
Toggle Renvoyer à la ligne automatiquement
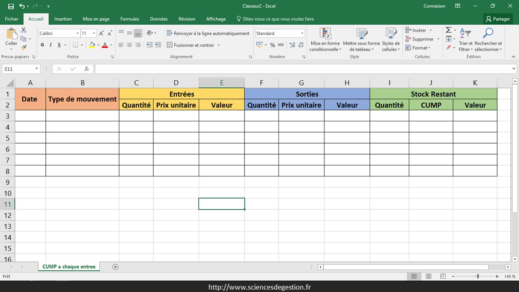click(x=208, y=33)
